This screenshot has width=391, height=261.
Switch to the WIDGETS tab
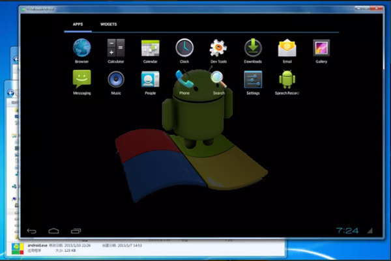(x=108, y=24)
